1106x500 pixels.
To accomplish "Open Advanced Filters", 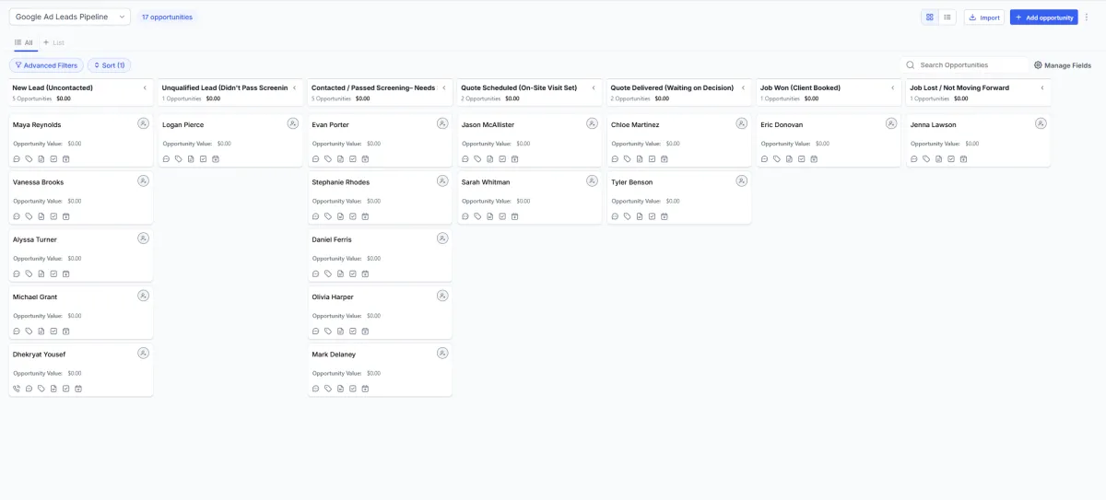I will (x=46, y=65).
